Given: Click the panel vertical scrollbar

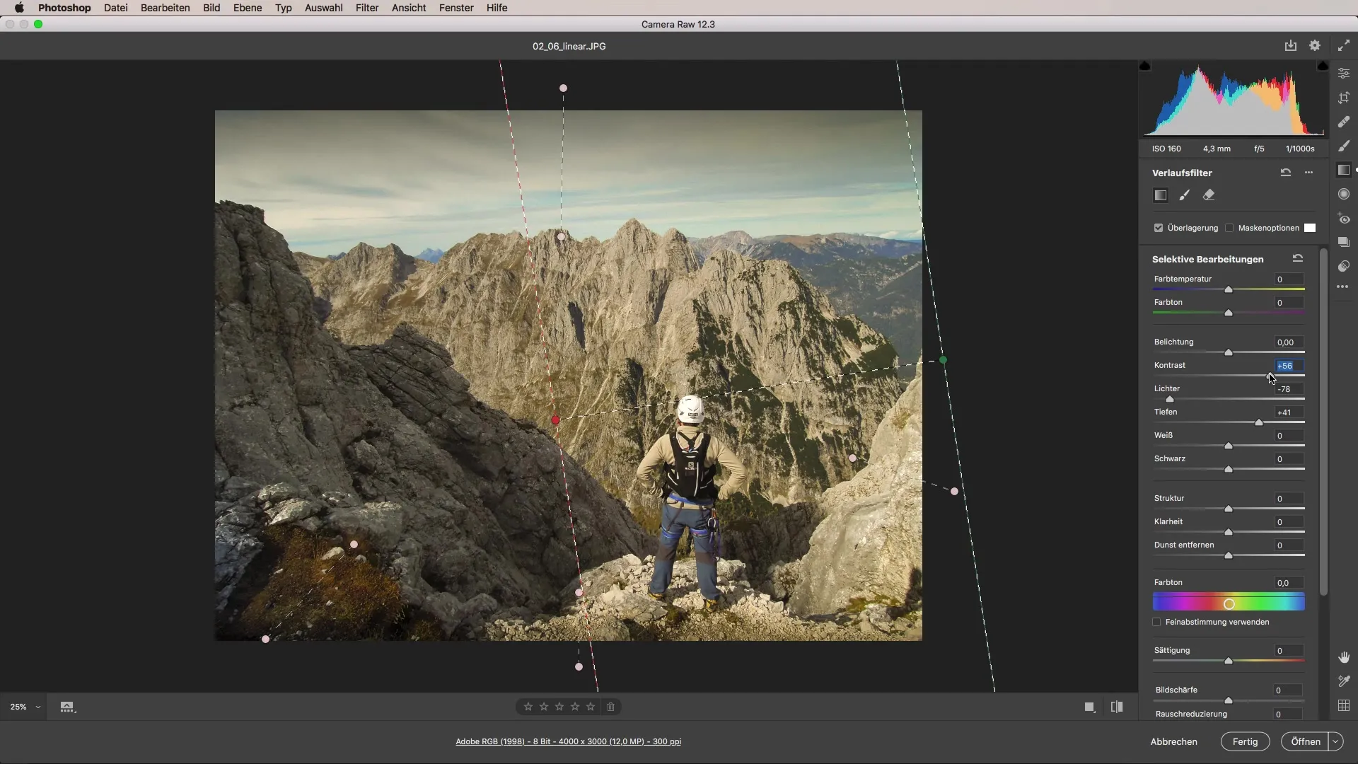Looking at the screenshot, I should (x=1323, y=422).
